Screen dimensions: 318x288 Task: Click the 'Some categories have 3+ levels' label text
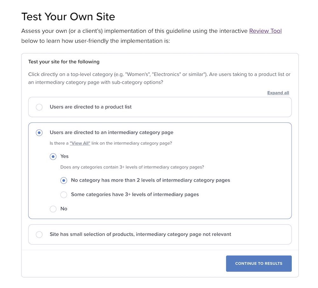coord(135,194)
